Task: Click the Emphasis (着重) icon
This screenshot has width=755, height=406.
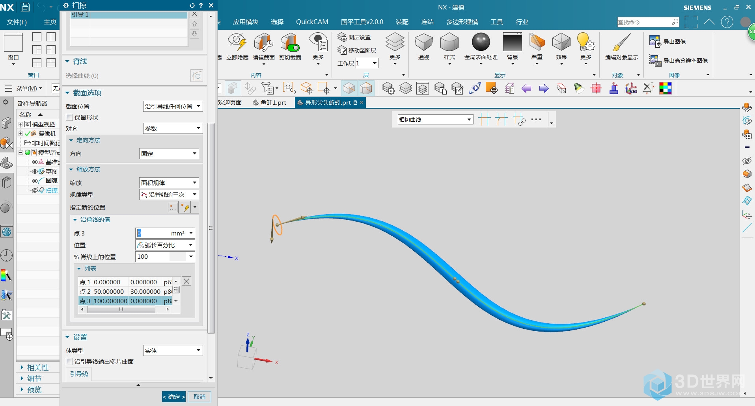Action: (537, 43)
